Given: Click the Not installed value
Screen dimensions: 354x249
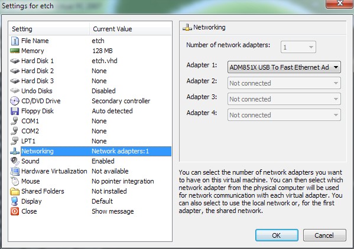Looking at the screenshot, I should pyautogui.click(x=109, y=191).
